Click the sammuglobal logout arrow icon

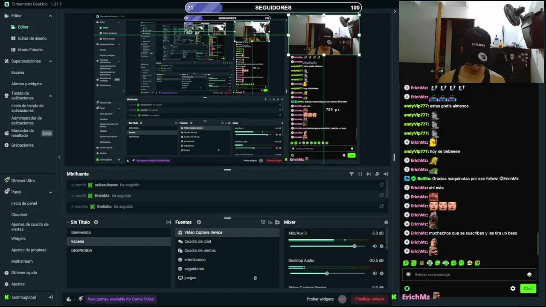click(x=50, y=297)
